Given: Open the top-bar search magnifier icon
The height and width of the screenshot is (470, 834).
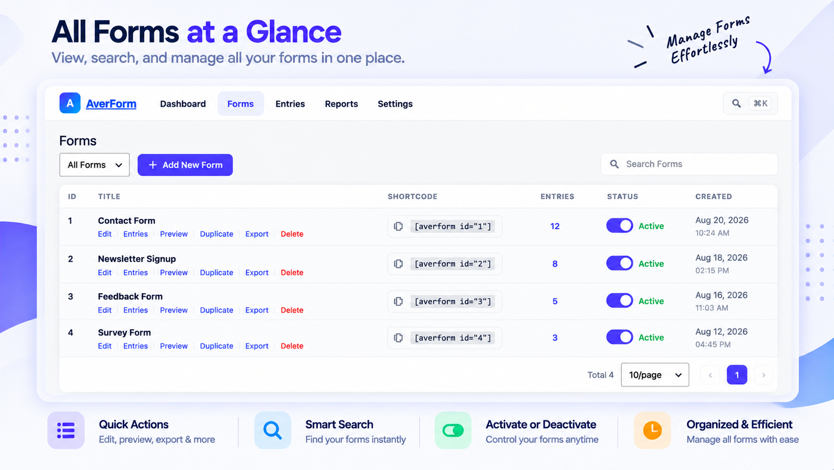Looking at the screenshot, I should [736, 103].
